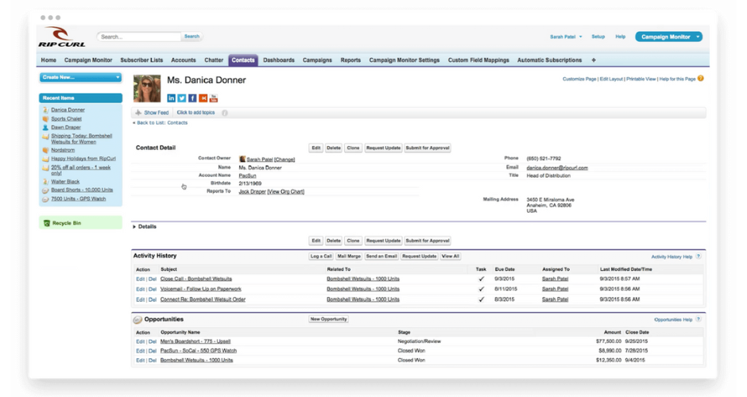Click the Sarah Patel owner avatar icon
This screenshot has height=397, width=747.
coord(242,159)
